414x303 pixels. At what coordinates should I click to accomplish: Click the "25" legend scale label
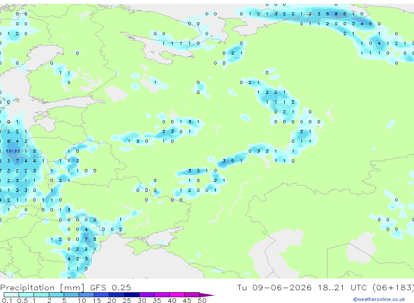pos(127,301)
